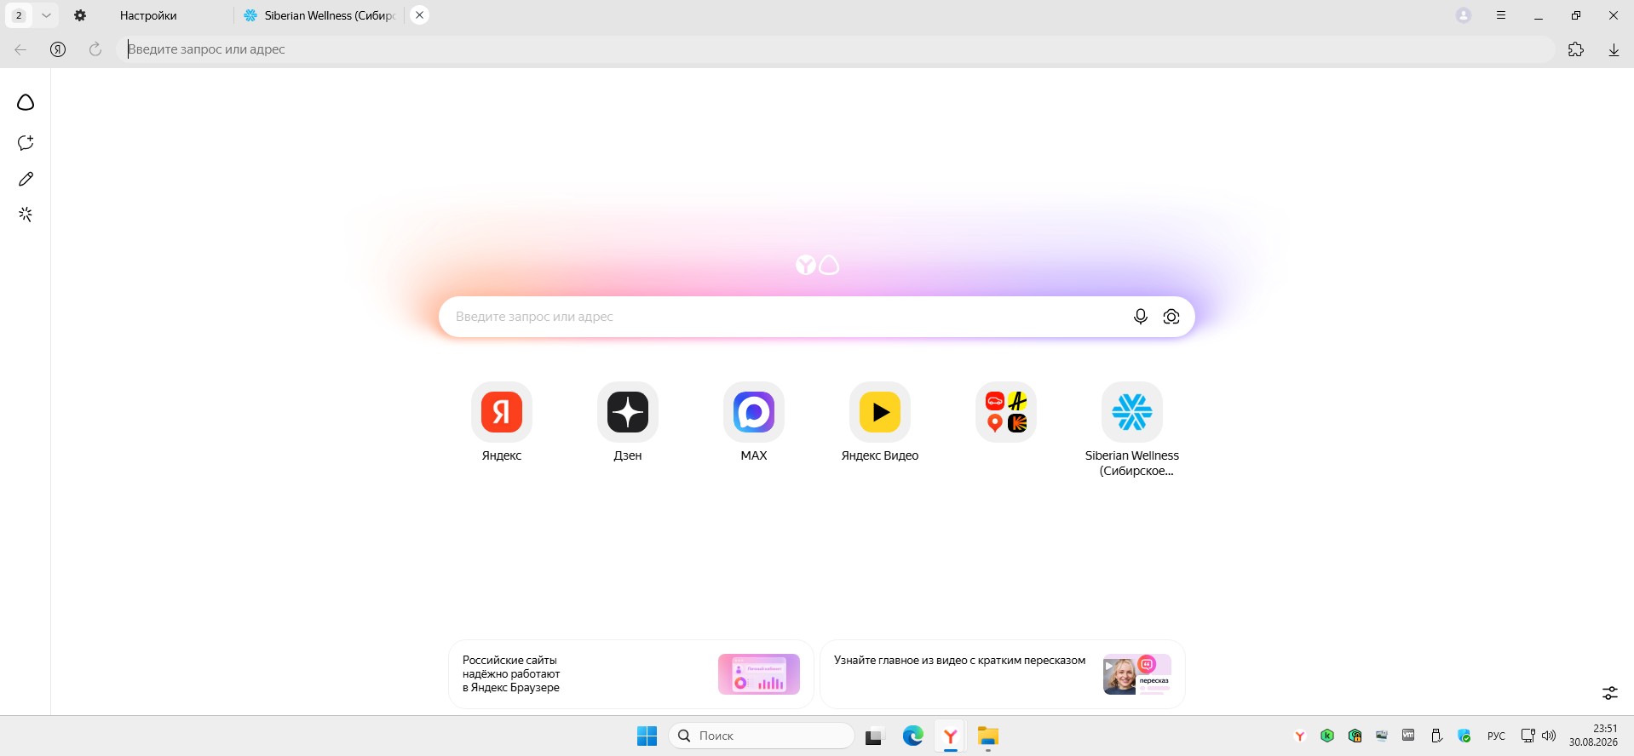The height and width of the screenshot is (756, 1634).
Task: Start voice search with the microphone icon
Action: click(1141, 317)
